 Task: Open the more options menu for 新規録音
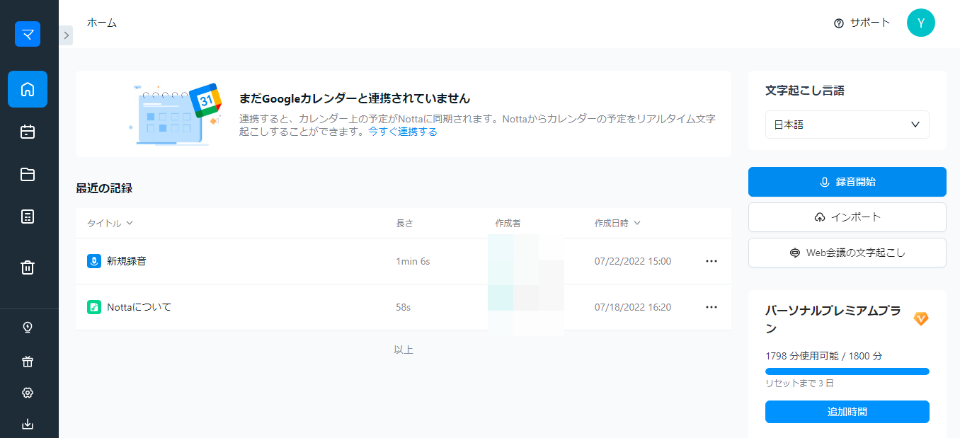[x=712, y=261]
